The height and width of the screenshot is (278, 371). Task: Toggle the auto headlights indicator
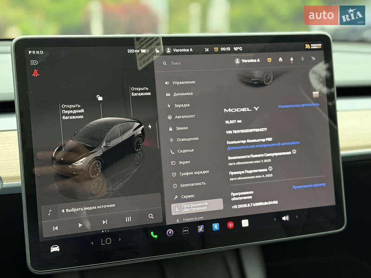click(34, 62)
